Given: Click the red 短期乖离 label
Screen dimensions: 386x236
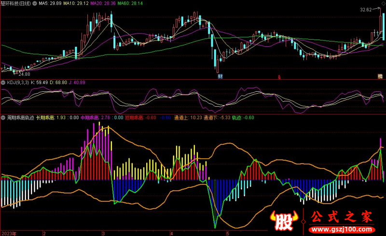Looking at the screenshot, I should click(x=134, y=117).
